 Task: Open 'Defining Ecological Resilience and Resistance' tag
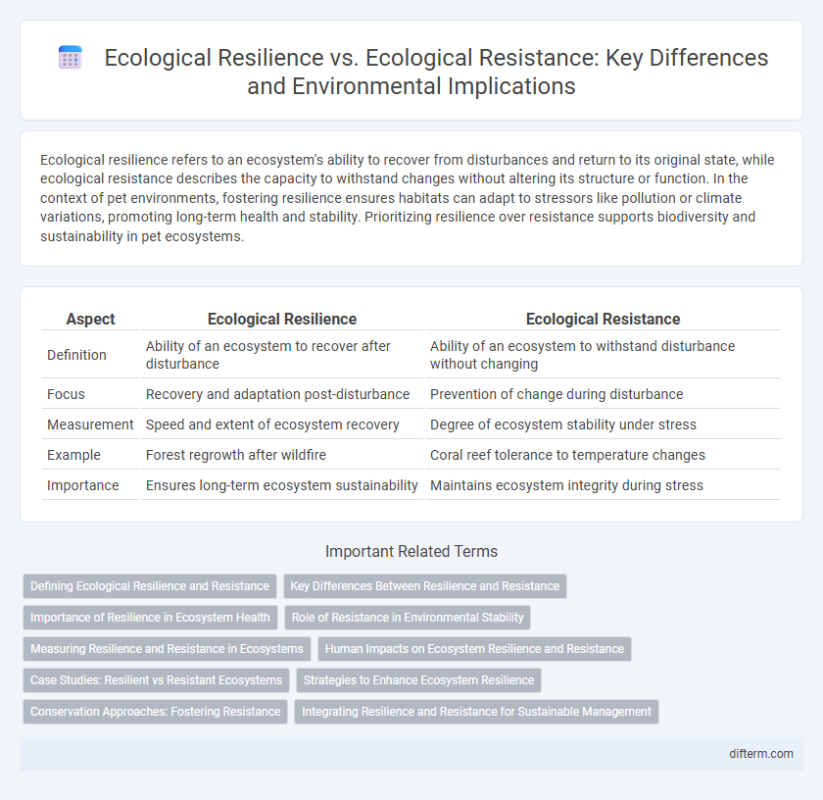pyautogui.click(x=150, y=586)
